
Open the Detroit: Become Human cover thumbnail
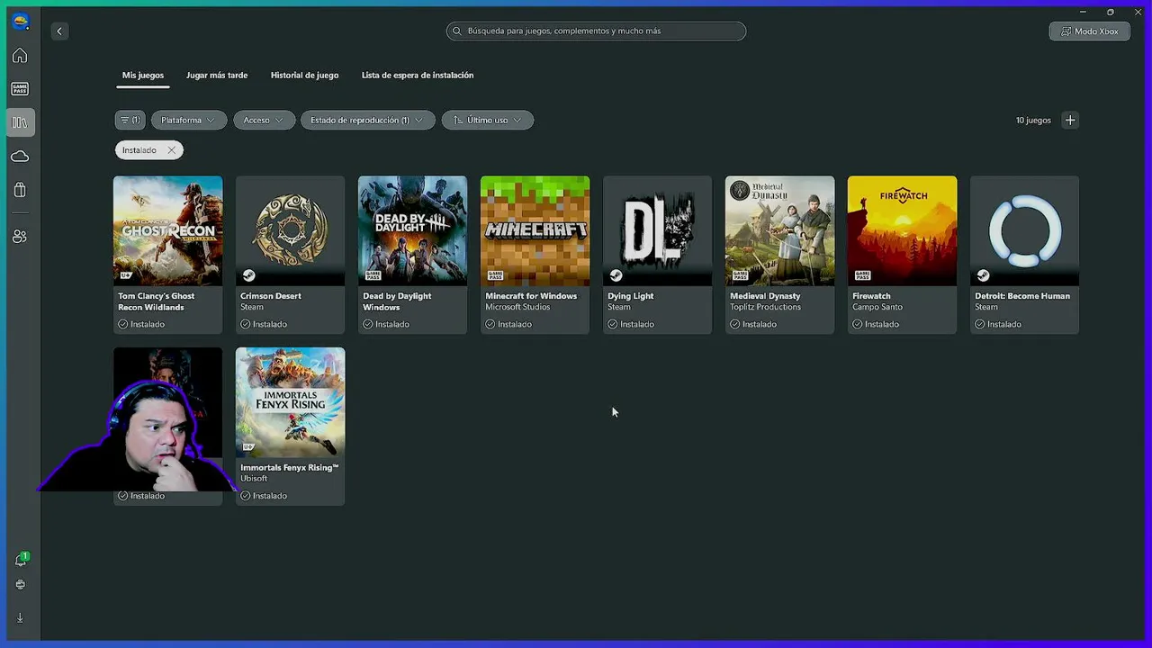tap(1024, 230)
